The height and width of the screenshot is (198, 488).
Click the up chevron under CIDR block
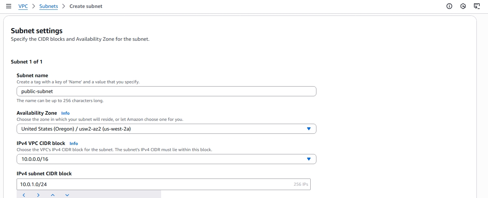coord(53,195)
